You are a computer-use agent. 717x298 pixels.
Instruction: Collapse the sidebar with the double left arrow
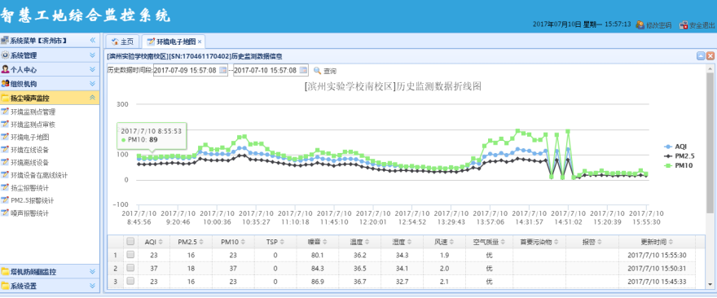pos(93,41)
